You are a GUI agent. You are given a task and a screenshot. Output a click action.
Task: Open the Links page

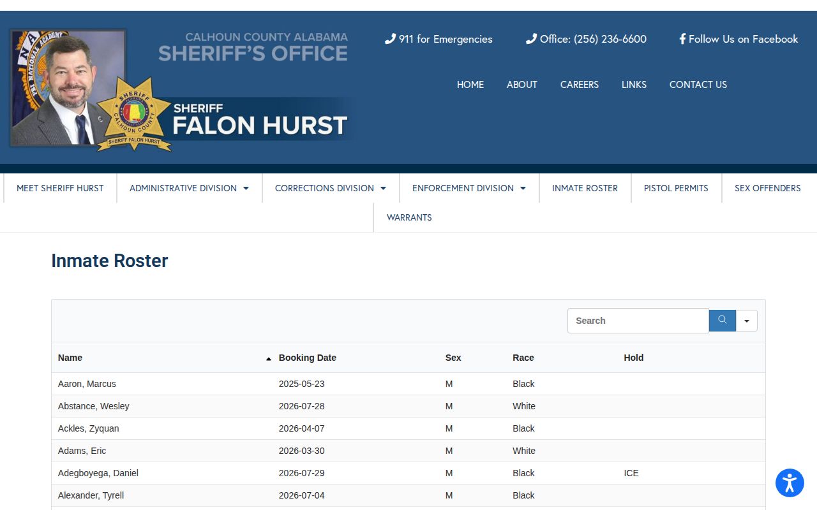pos(634,84)
